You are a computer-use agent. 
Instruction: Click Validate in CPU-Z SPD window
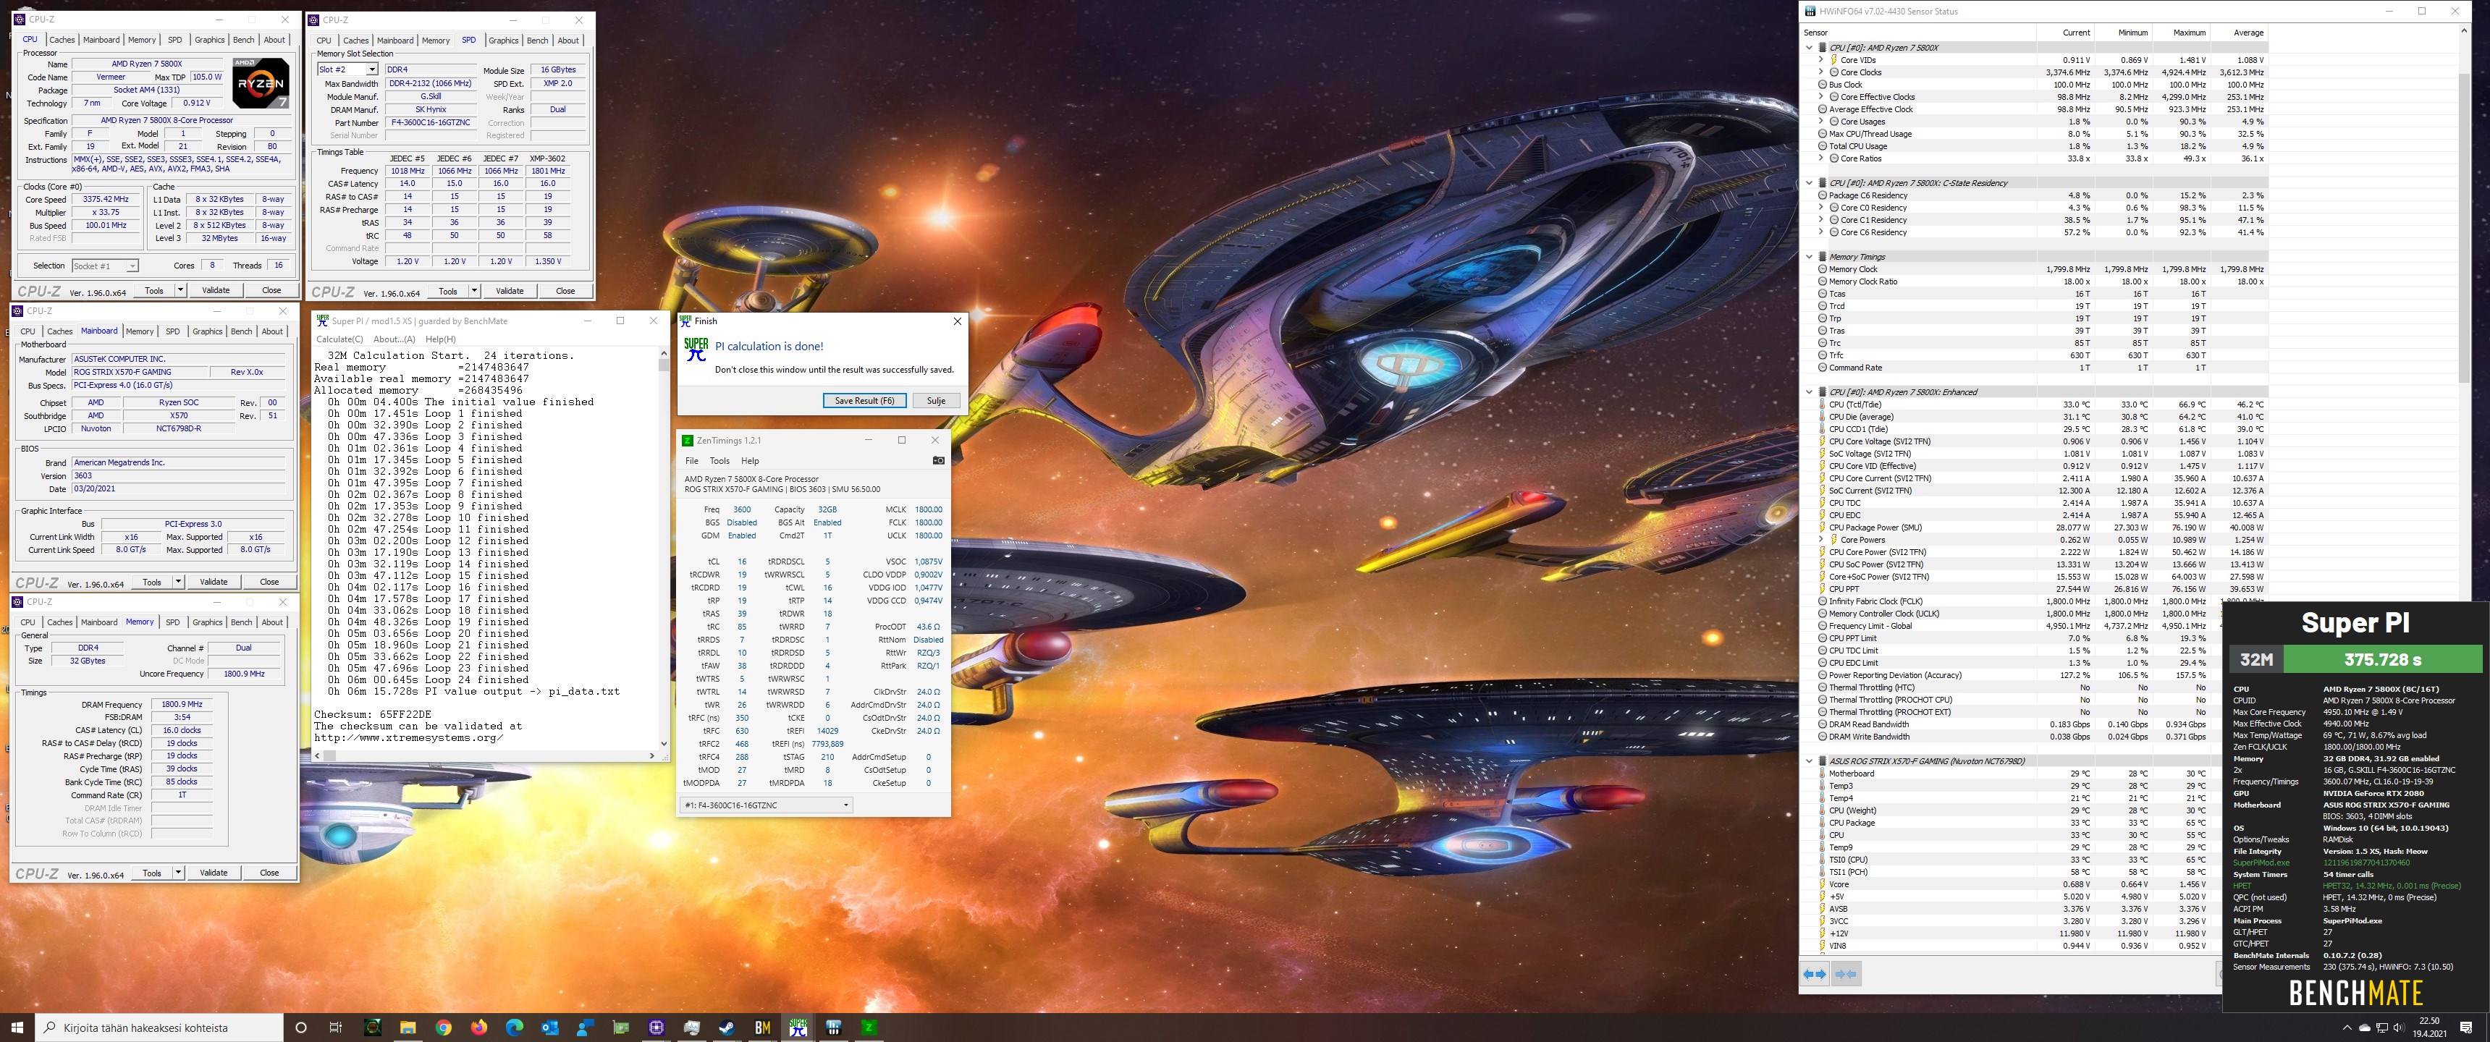(x=510, y=291)
